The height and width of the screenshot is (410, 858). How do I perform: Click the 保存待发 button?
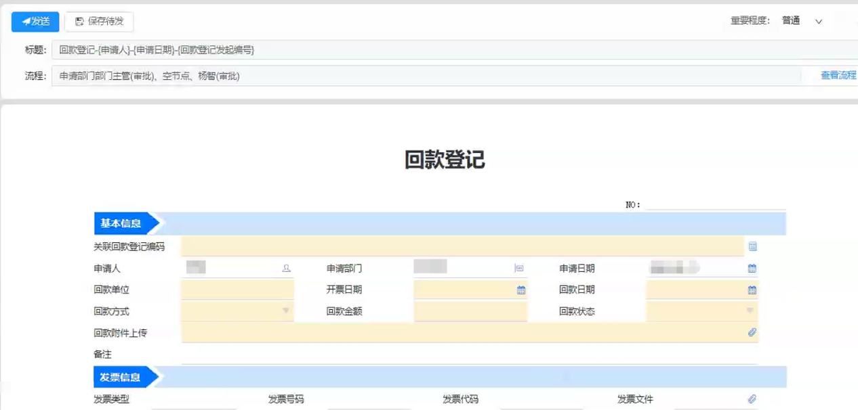pos(99,22)
